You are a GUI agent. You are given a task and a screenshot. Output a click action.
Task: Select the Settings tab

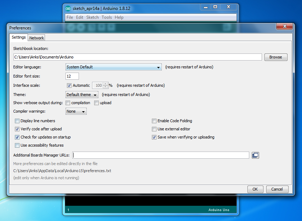(18, 37)
